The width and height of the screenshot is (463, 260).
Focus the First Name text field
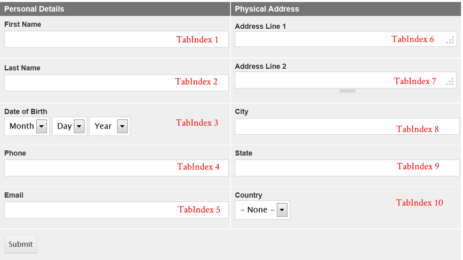tap(116, 39)
